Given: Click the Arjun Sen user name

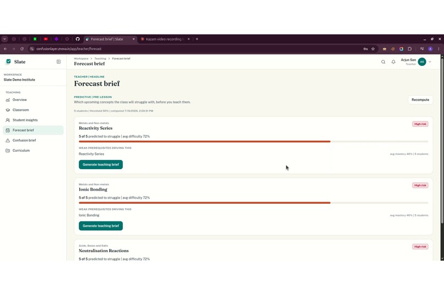Looking at the screenshot, I should point(408,60).
